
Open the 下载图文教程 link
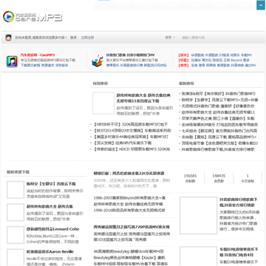click(30, 66)
